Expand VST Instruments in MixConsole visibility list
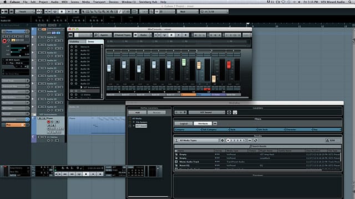Image resolution: width=355 pixels, height=199 pixels. (x=82, y=87)
